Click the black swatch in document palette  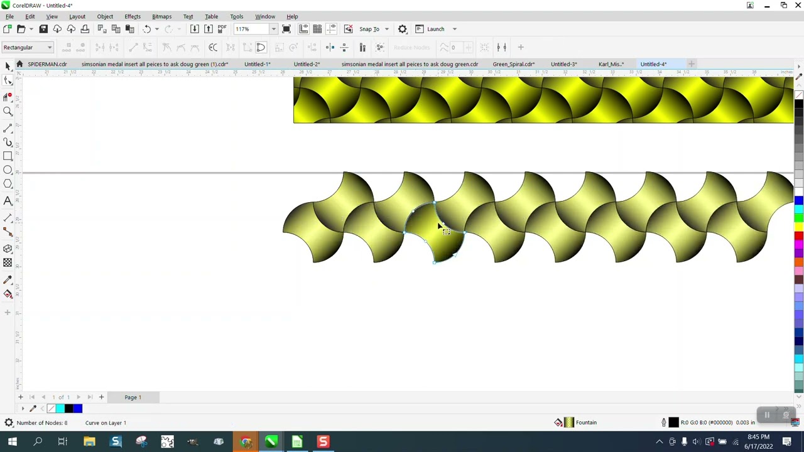[x=69, y=409]
